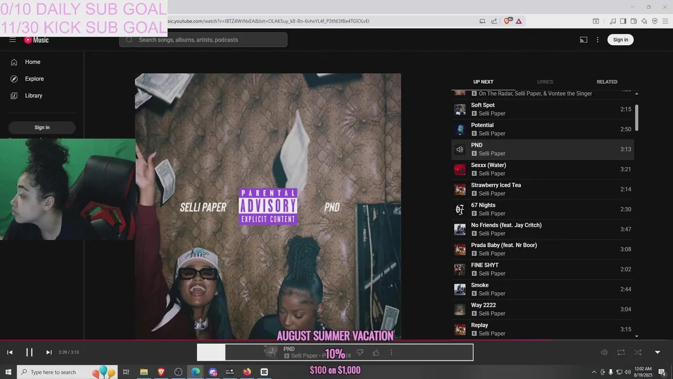The width and height of the screenshot is (673, 379).
Task: Click the Sexxx (Water) red thumbnail
Action: [460, 169]
